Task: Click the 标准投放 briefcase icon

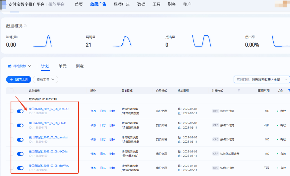Action: [x=10, y=66]
